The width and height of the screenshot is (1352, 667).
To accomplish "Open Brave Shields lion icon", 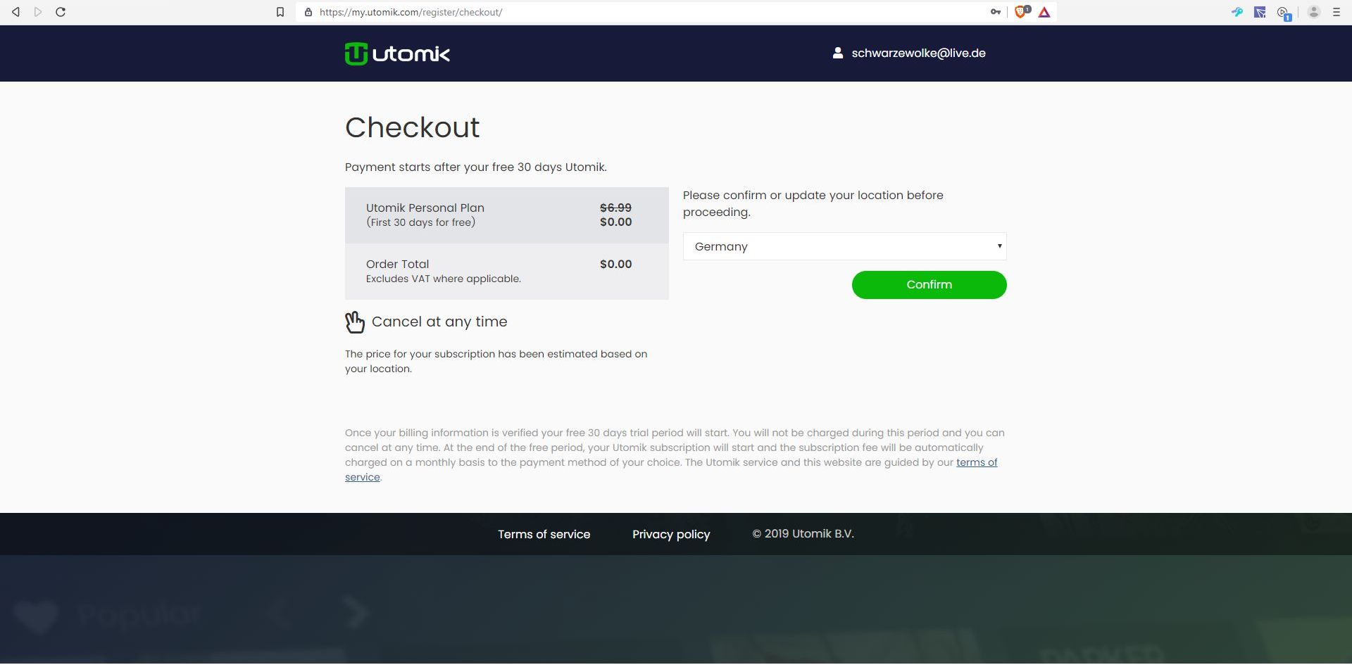I will (1021, 12).
